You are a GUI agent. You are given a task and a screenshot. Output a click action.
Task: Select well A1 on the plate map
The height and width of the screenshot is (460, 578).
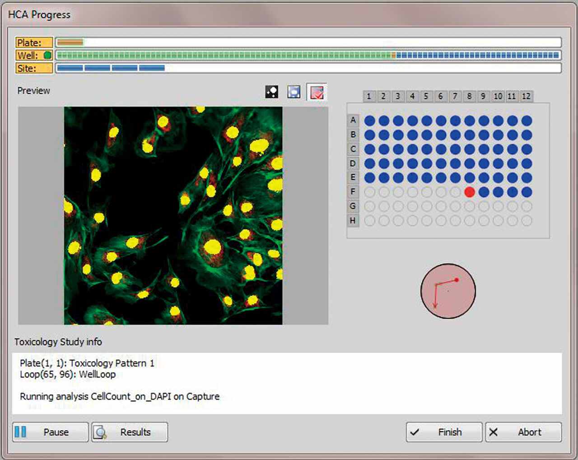[369, 120]
